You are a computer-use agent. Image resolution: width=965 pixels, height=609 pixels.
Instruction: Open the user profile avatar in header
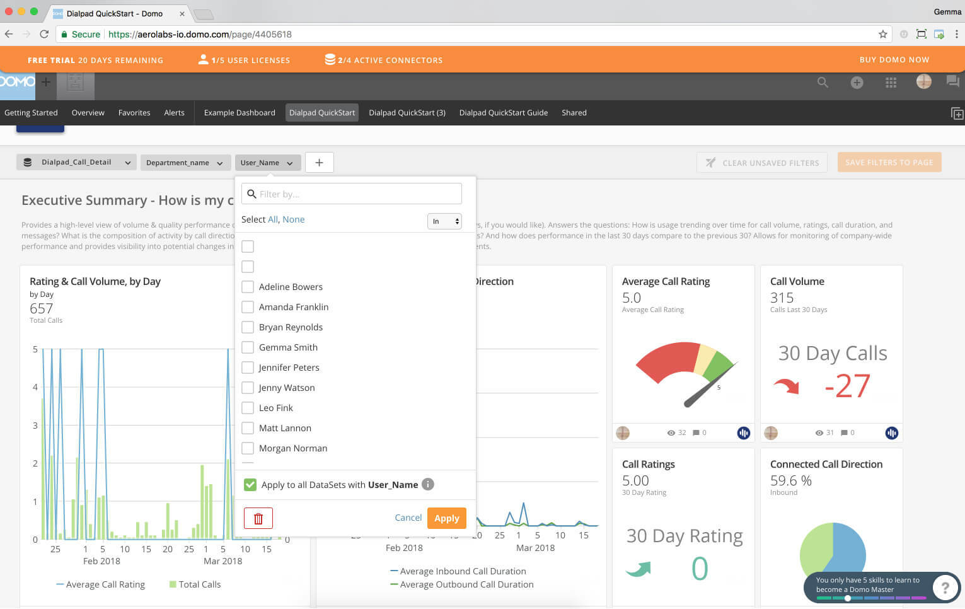click(924, 81)
